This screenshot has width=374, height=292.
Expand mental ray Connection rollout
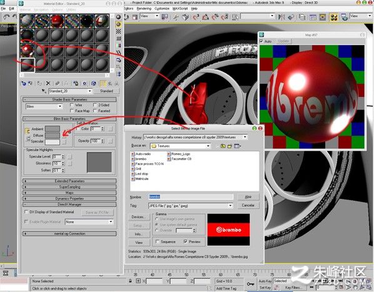pos(69,234)
